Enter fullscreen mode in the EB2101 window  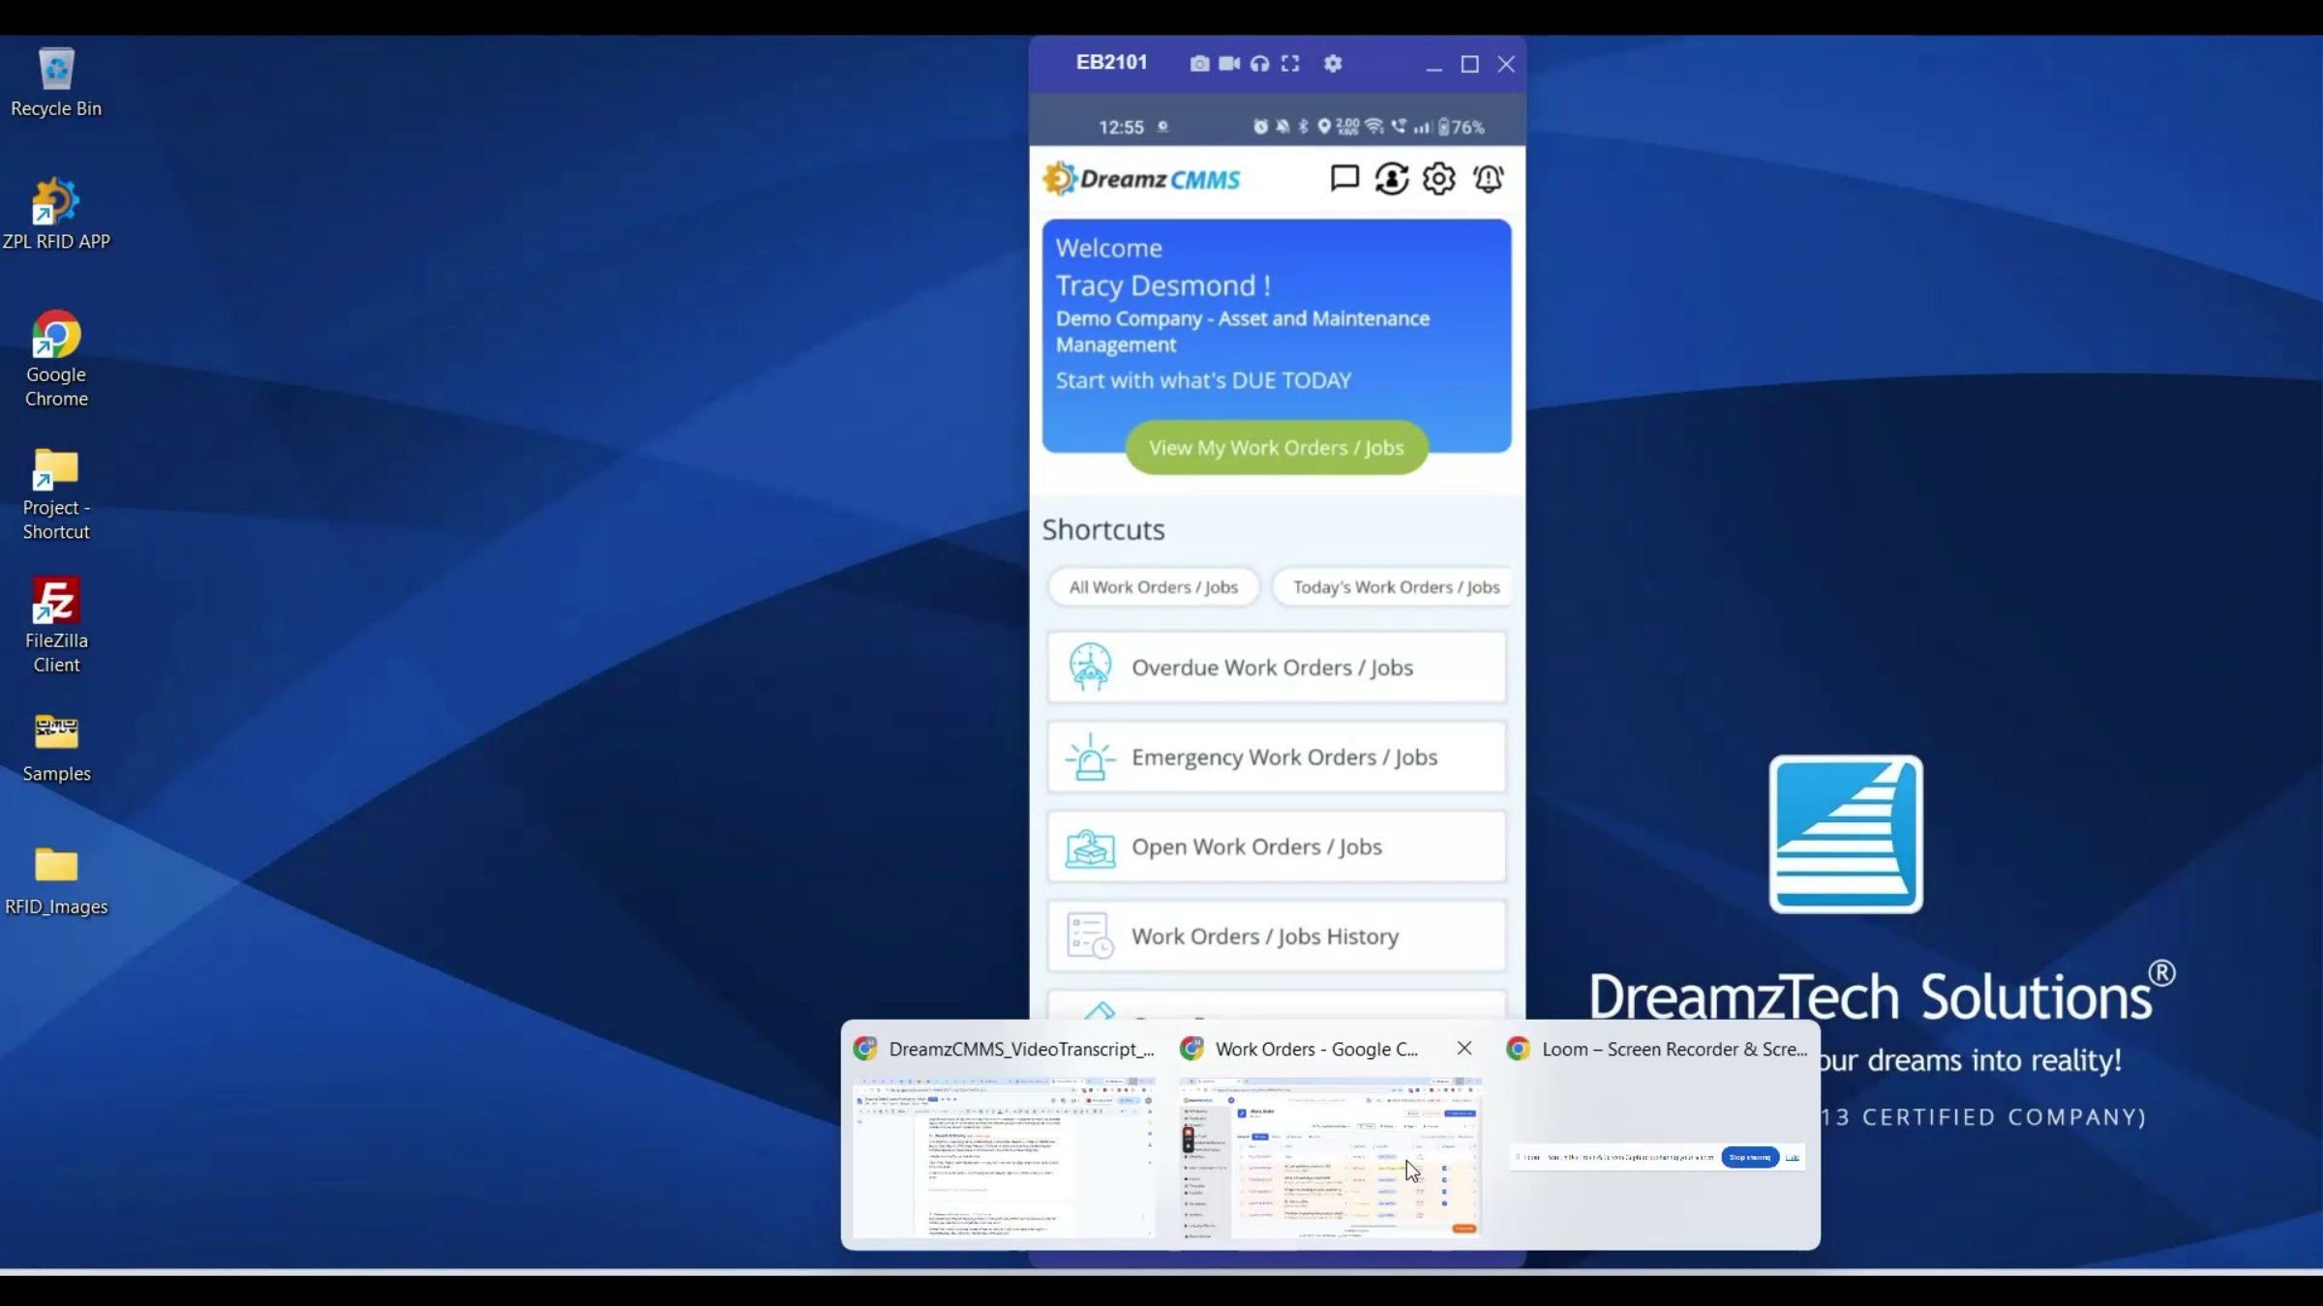tap(1290, 64)
